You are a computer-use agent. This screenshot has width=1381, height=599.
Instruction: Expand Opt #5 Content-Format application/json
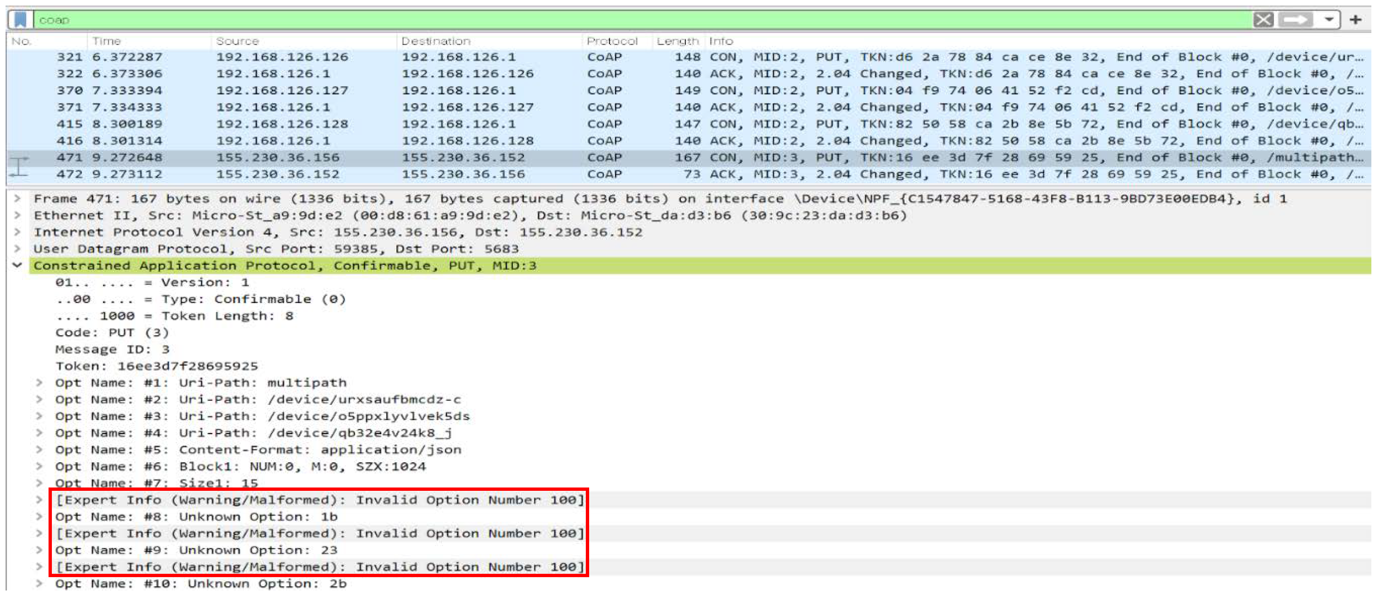(39, 449)
